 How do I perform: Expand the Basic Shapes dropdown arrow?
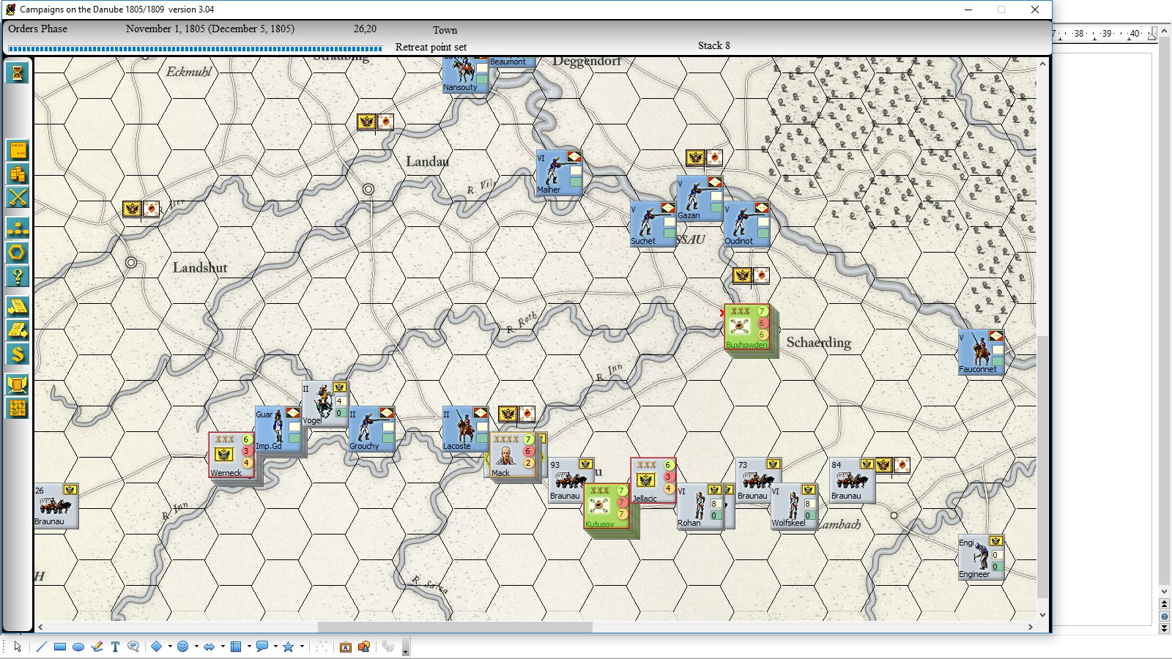[170, 647]
